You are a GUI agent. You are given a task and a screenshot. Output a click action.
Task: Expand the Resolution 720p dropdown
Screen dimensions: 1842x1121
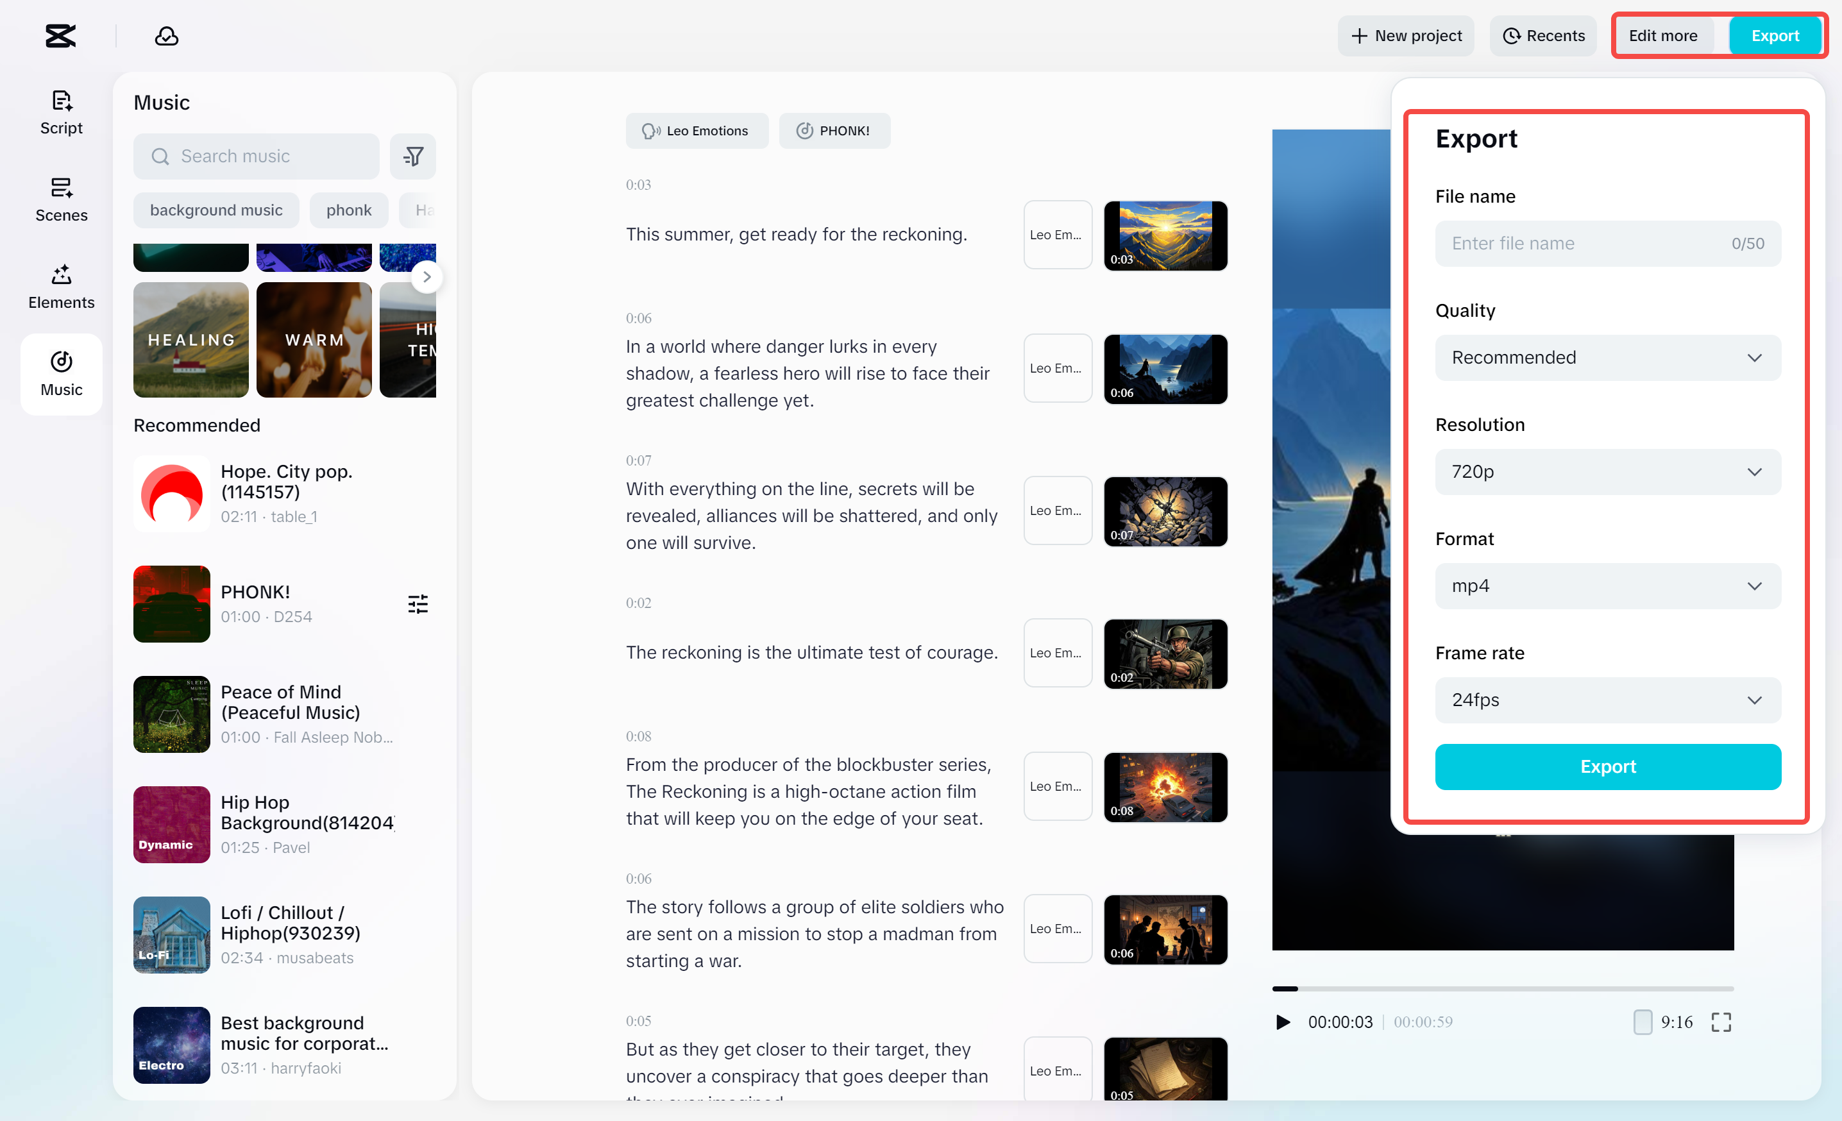point(1607,471)
